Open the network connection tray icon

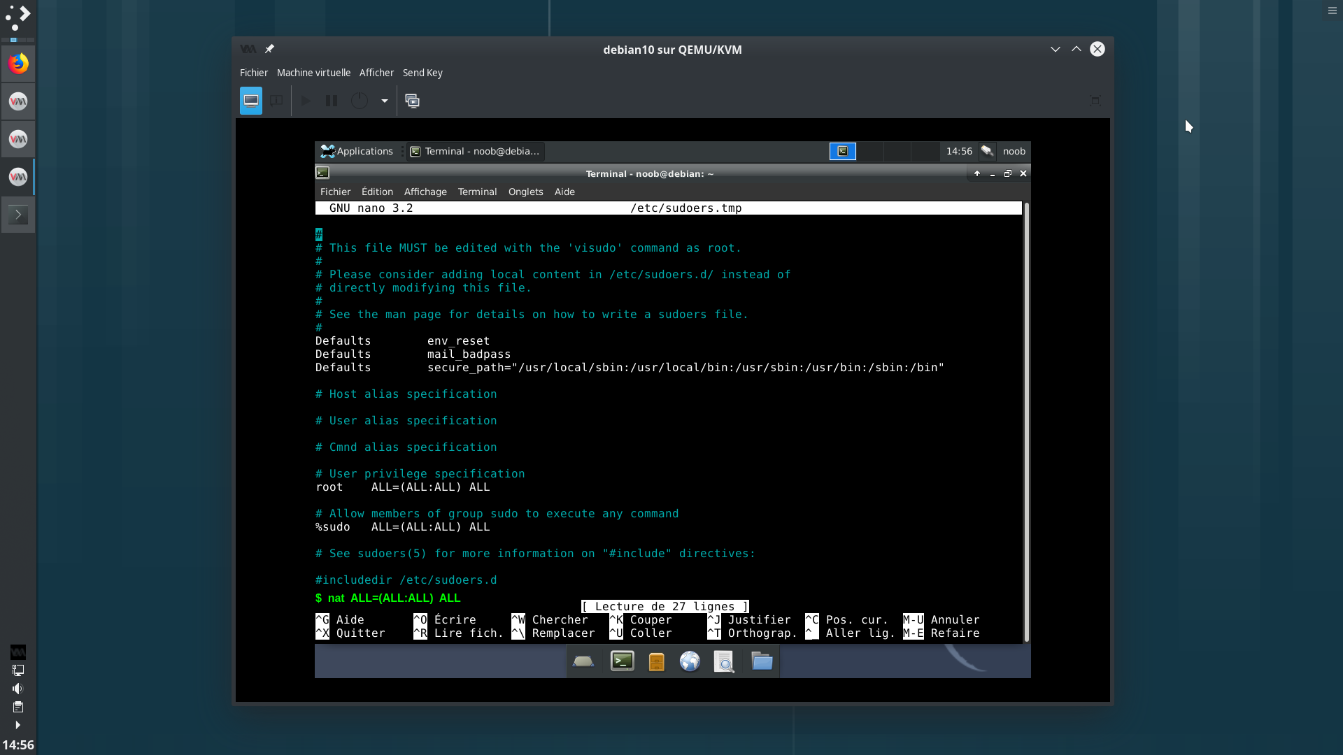[18, 670]
